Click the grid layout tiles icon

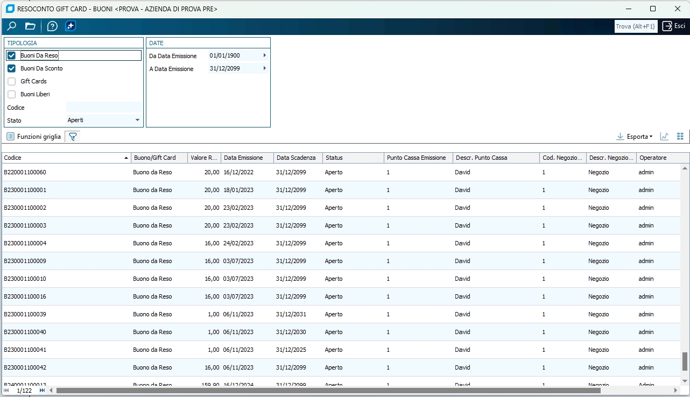680,137
